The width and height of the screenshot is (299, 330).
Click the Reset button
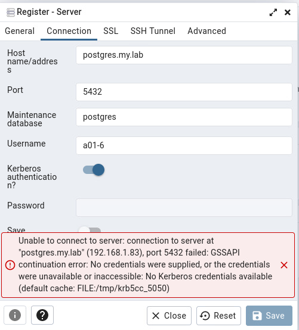point(218,316)
